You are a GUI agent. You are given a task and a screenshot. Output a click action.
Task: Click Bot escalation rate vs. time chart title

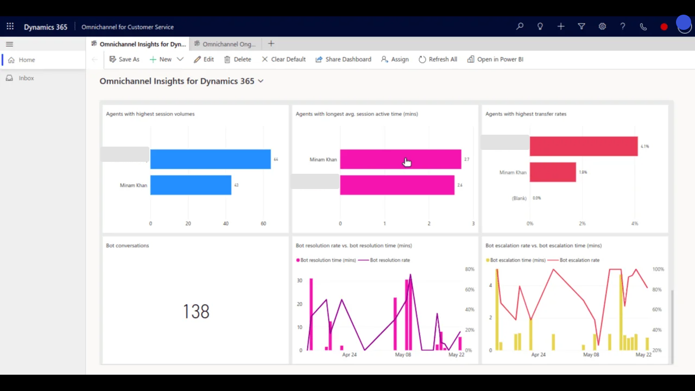click(x=544, y=245)
